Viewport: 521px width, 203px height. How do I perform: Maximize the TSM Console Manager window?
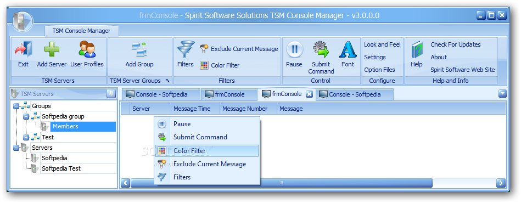click(491, 15)
